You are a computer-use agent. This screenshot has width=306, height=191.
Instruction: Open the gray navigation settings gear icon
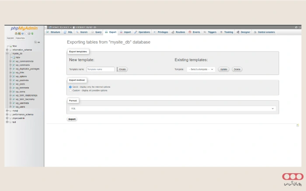coord(29,34)
